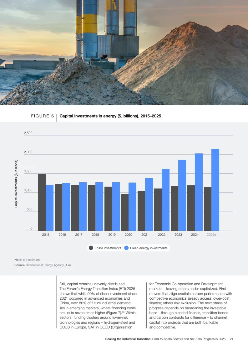The image size is (248, 351).
Task: Click the dark fossil bar for 2018
Action: click(x=92, y=208)
